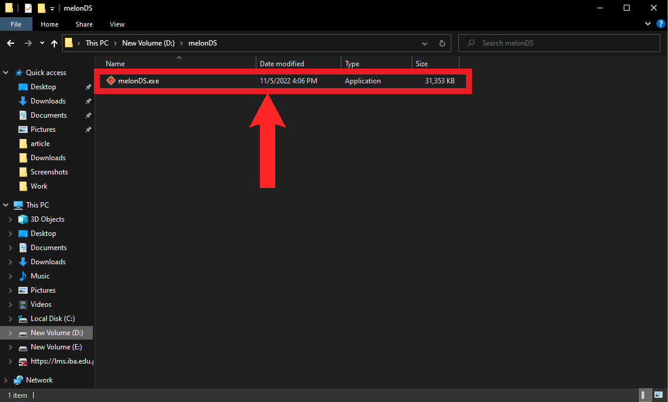The width and height of the screenshot is (668, 402).
Task: Open Documents under This PC
Action: pyautogui.click(x=48, y=248)
